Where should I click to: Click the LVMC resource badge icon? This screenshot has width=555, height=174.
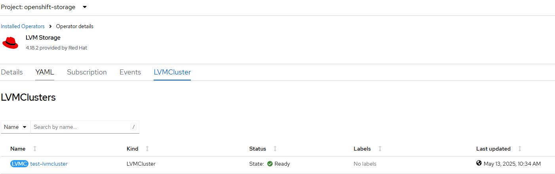pos(19,164)
